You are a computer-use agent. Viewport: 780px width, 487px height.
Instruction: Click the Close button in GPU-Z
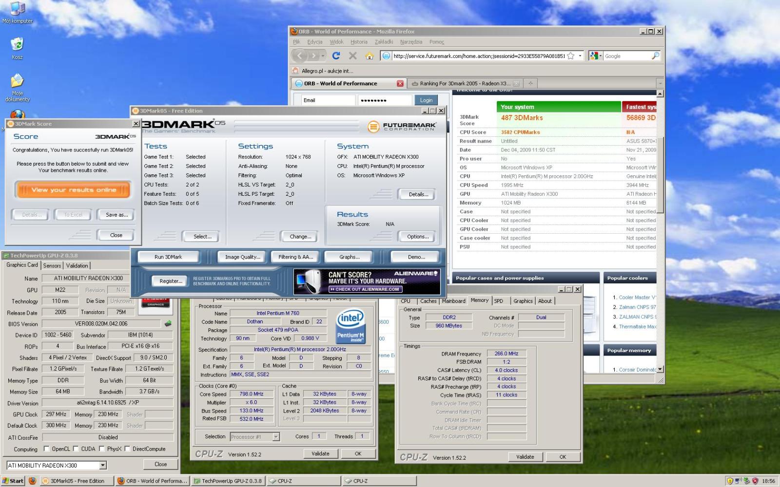(x=160, y=465)
